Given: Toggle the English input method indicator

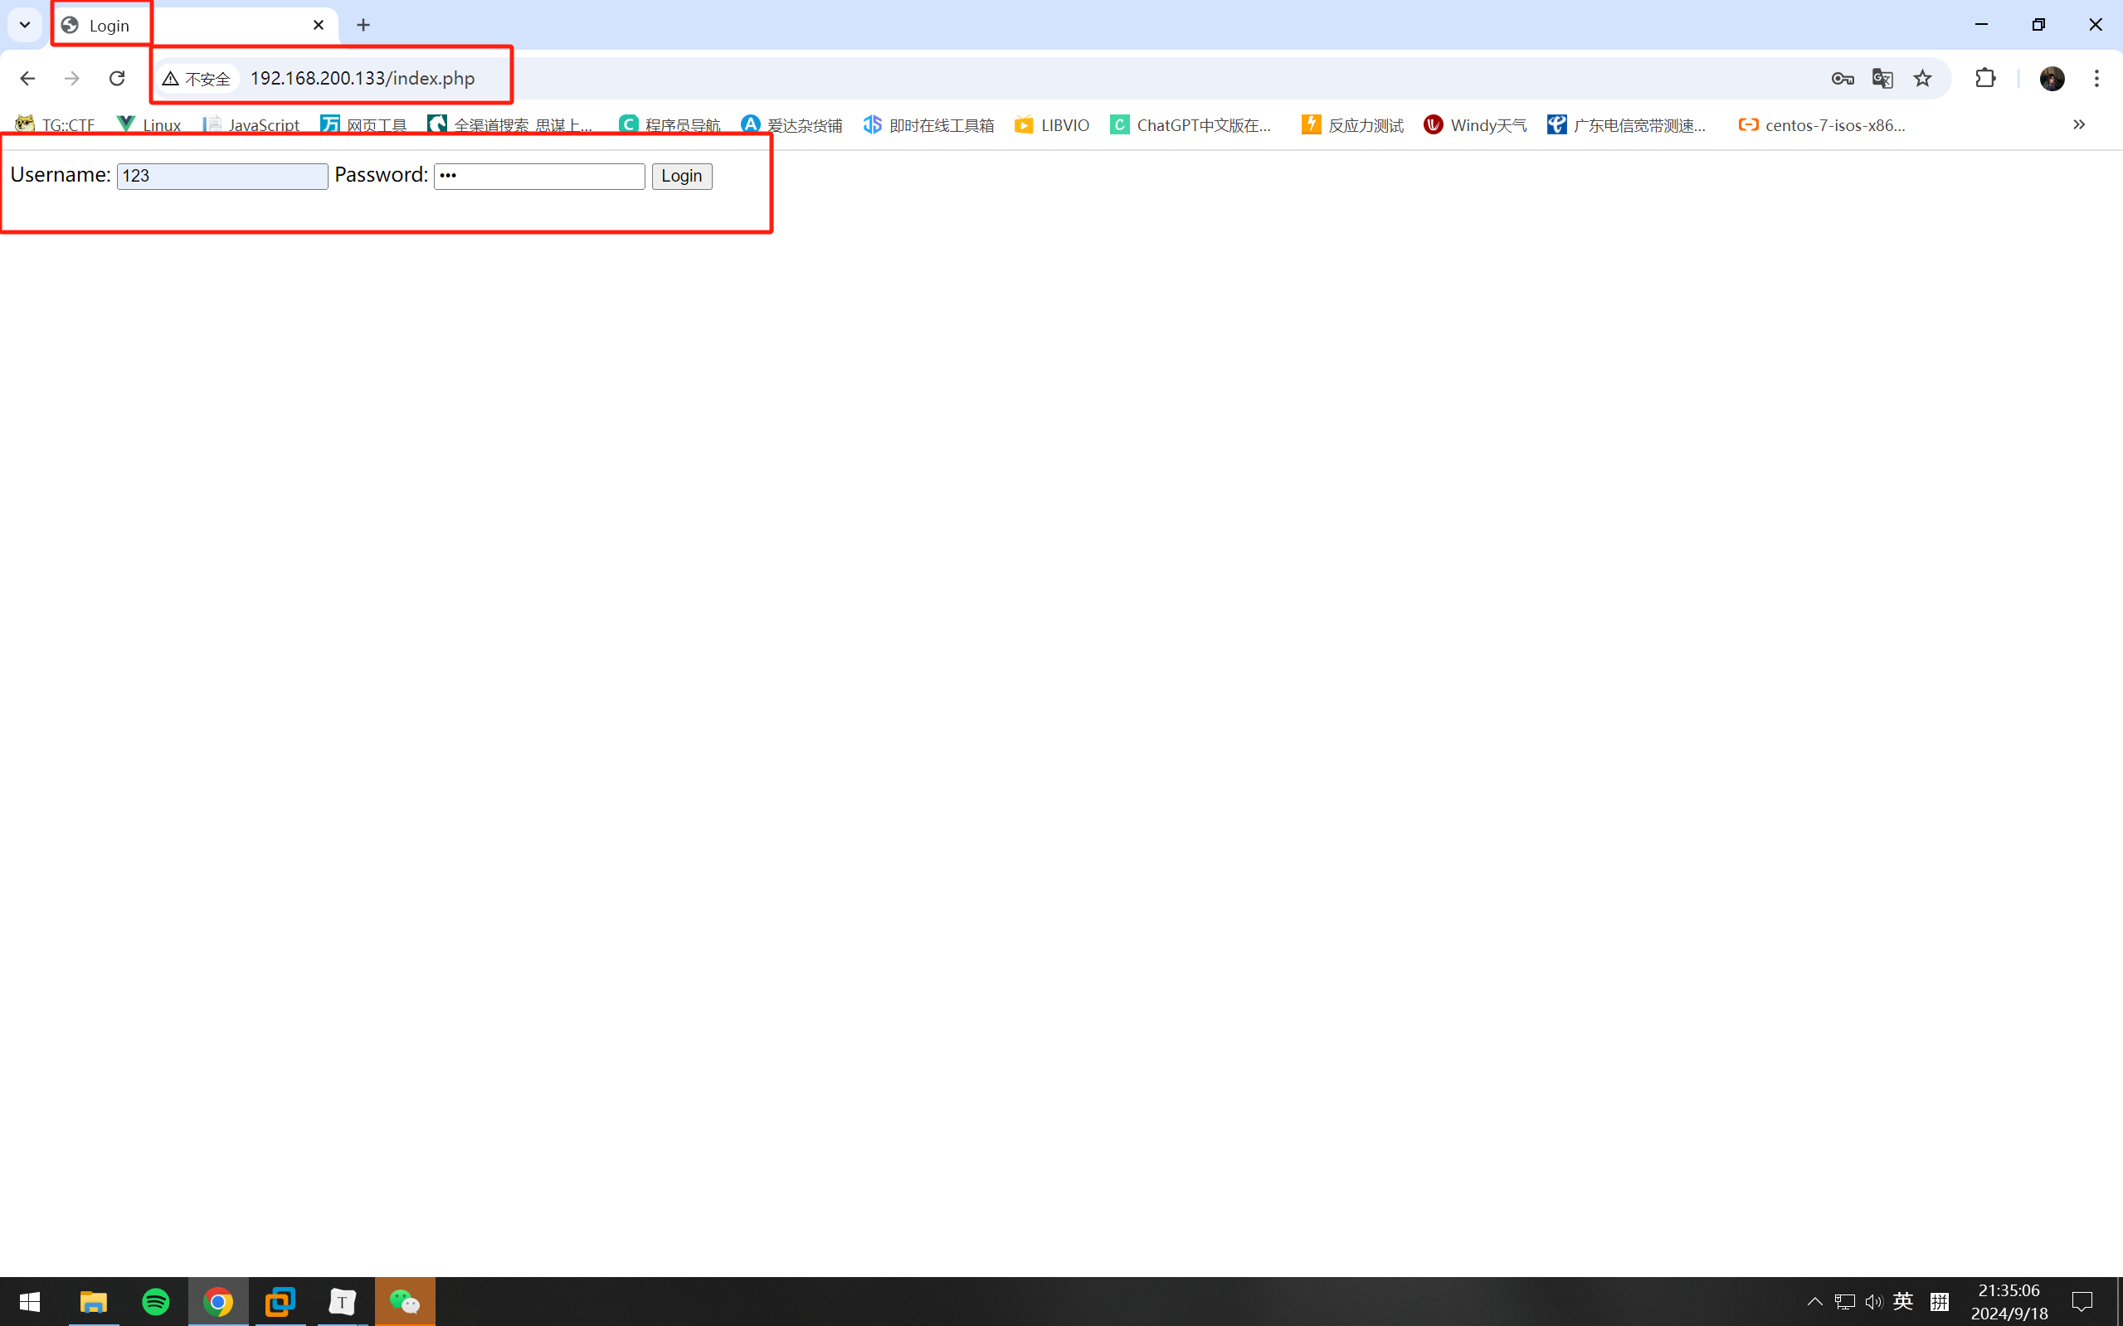Looking at the screenshot, I should [x=1903, y=1301].
